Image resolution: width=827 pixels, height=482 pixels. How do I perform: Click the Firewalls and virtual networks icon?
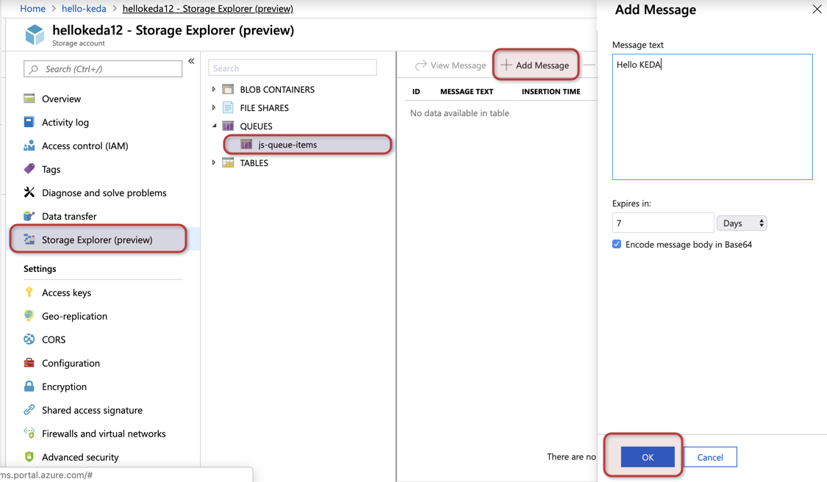click(x=29, y=433)
